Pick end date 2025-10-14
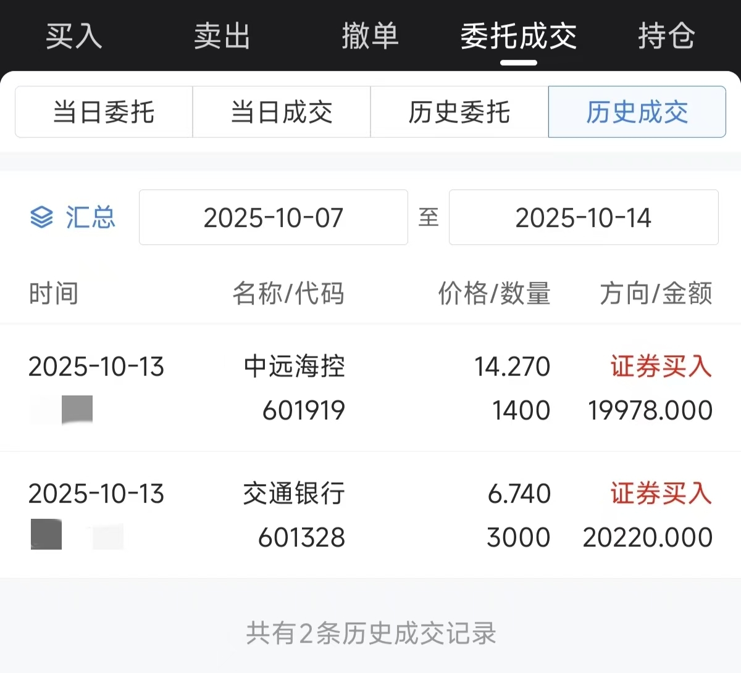This screenshot has height=673, width=741. [584, 217]
